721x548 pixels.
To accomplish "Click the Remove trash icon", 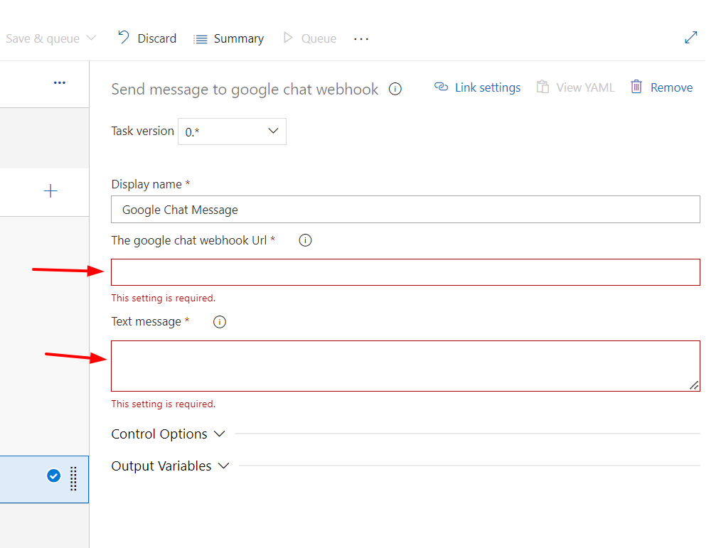I will click(x=636, y=86).
